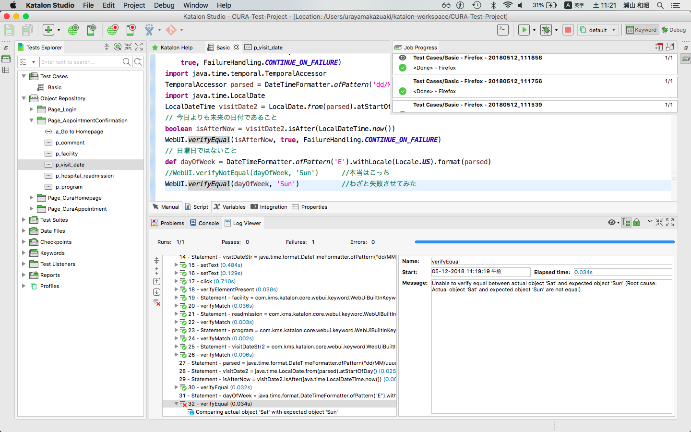This screenshot has height=432, width=691.
Task: Expand the Test Suites folder
Action: (x=24, y=220)
